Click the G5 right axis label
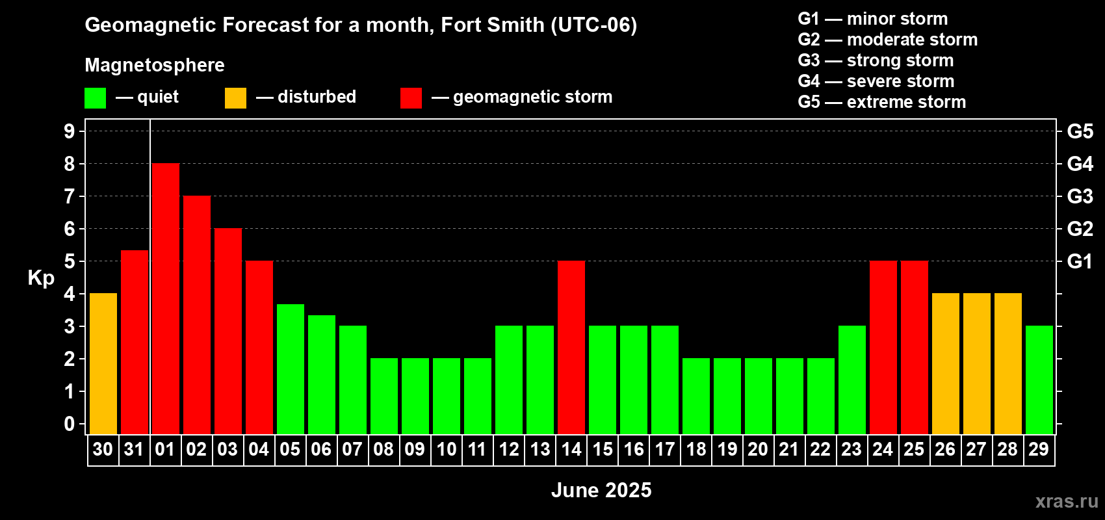This screenshot has width=1105, height=520. 1080,131
